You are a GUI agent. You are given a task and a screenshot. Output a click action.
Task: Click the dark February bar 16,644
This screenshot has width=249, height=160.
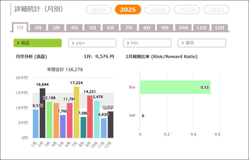[x=42, y=113]
